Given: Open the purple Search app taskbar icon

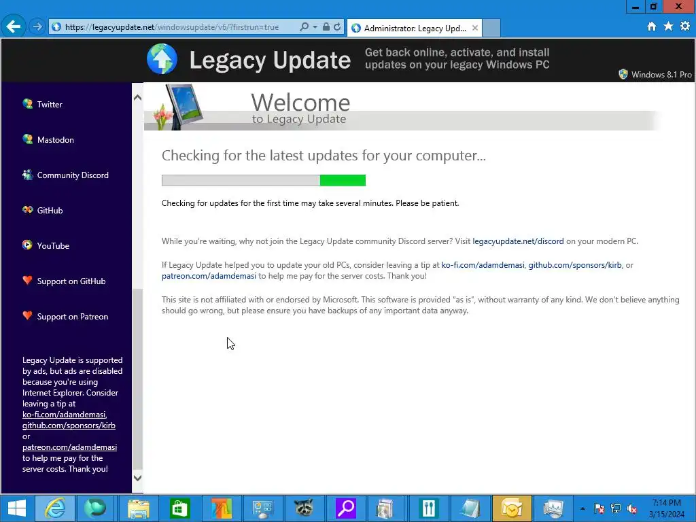Looking at the screenshot, I should tap(346, 508).
